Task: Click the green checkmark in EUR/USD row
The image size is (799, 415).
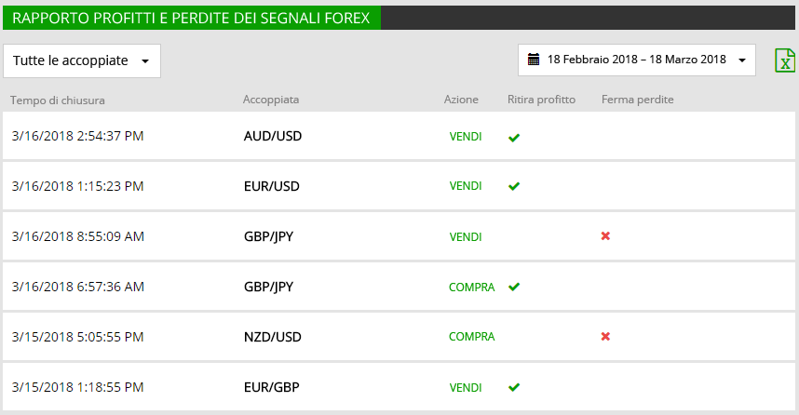Action: [514, 186]
